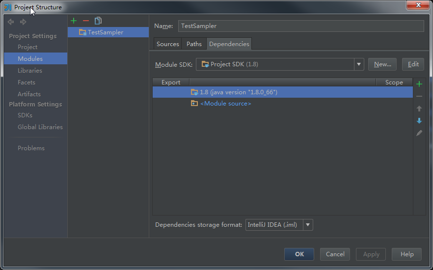
Task: Remove selected module with red minus
Action: tap(86, 21)
